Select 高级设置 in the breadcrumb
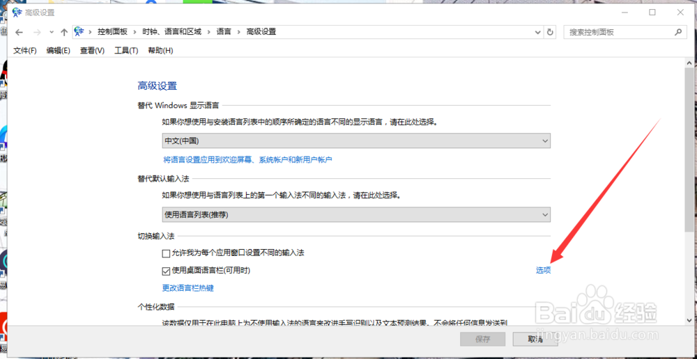 point(261,32)
